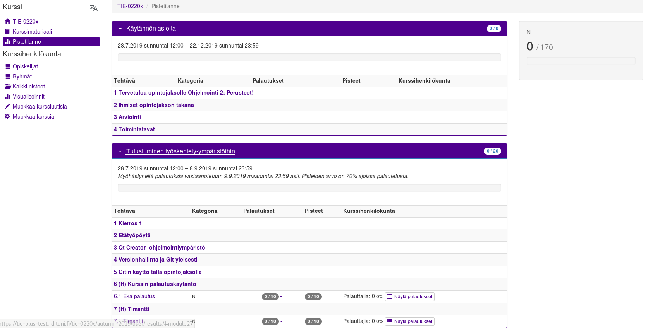Open Ryhmät staff page

pos(22,76)
